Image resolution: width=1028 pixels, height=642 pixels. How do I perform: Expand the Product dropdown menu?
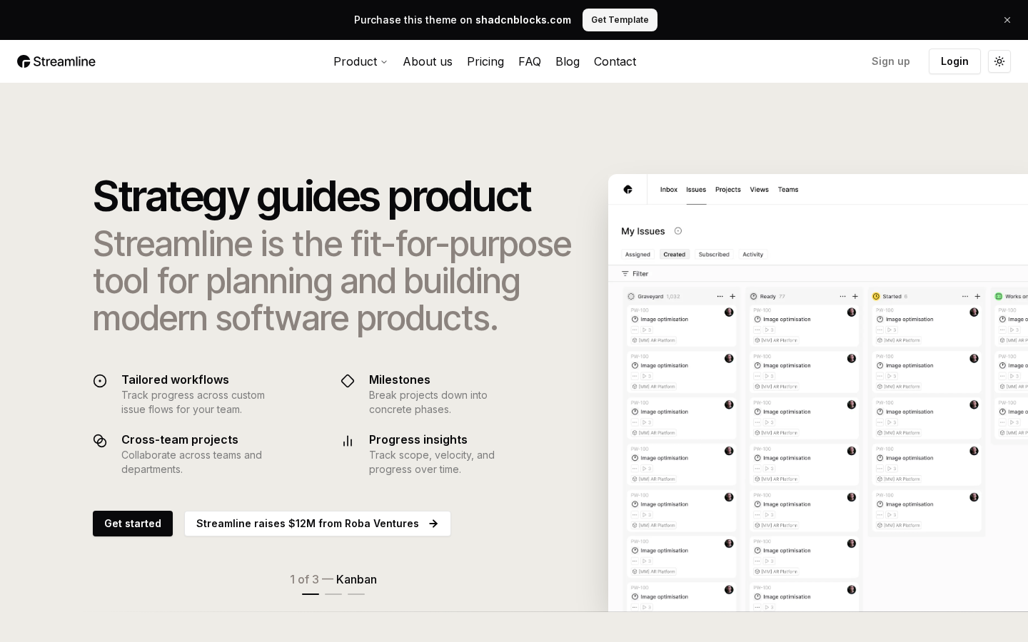pyautogui.click(x=361, y=61)
